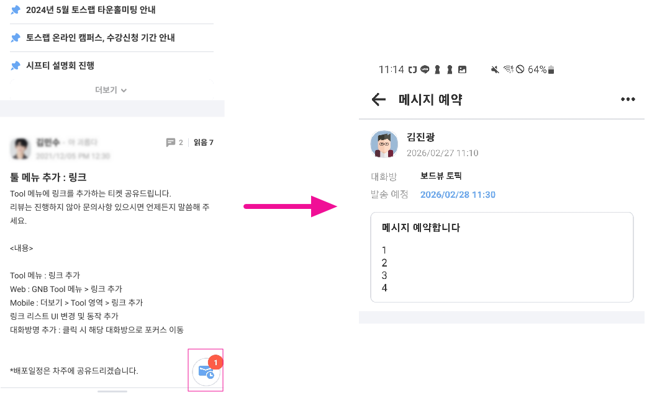Click the scheduled send time 2026/02/28 11:30
Viewport: 652px width, 398px height.
(x=458, y=195)
